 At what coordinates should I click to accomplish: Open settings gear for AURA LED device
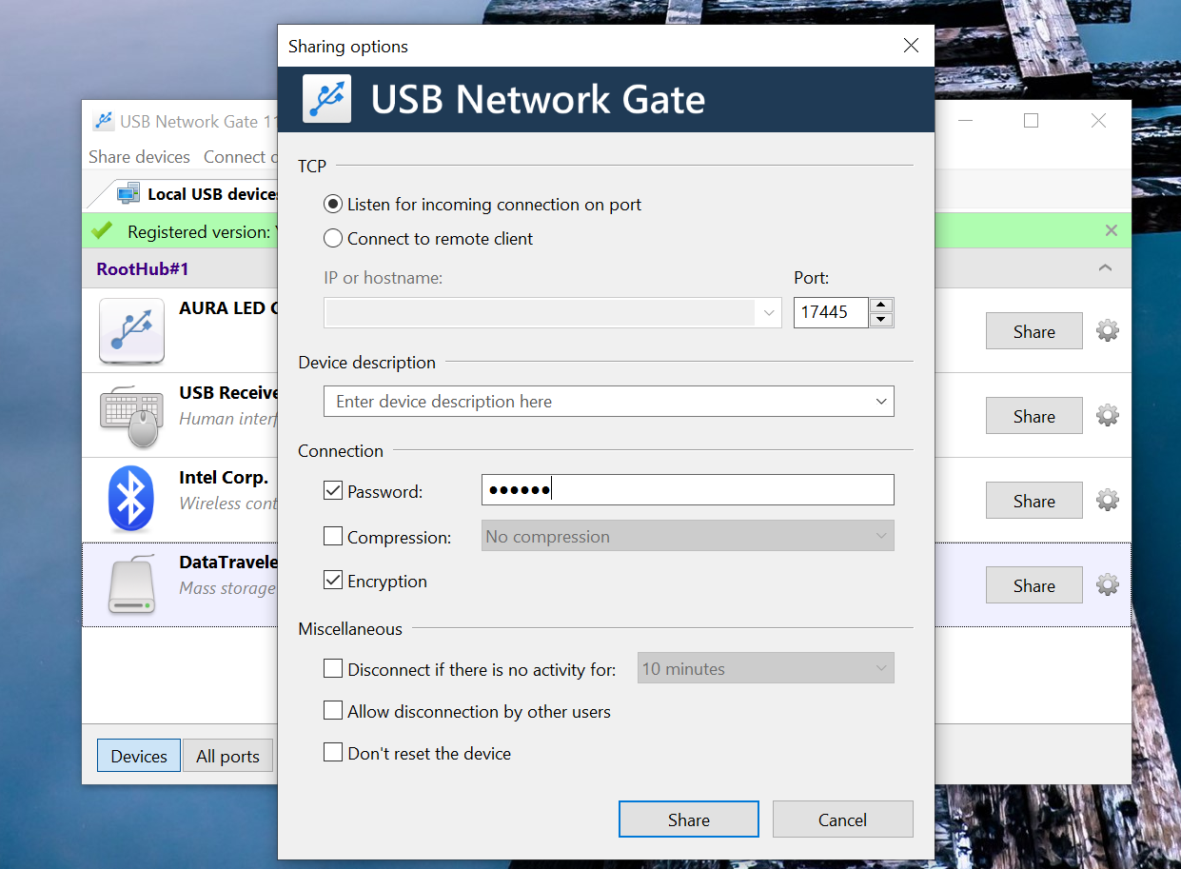tap(1108, 331)
